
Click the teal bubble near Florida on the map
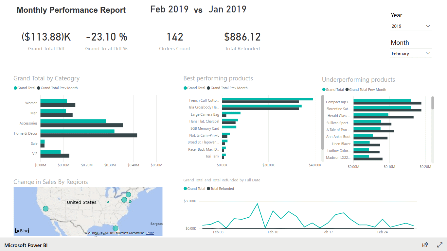pyautogui.click(x=115, y=228)
